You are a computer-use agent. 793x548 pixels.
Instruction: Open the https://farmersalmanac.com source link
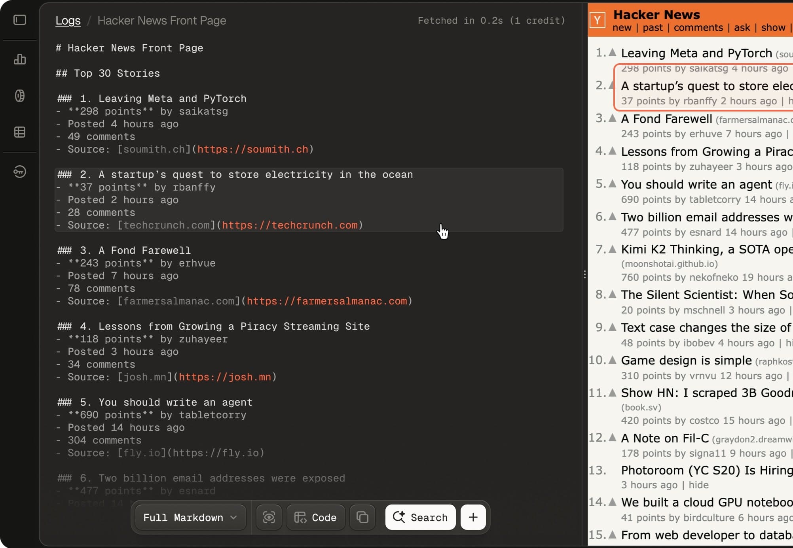coord(327,301)
